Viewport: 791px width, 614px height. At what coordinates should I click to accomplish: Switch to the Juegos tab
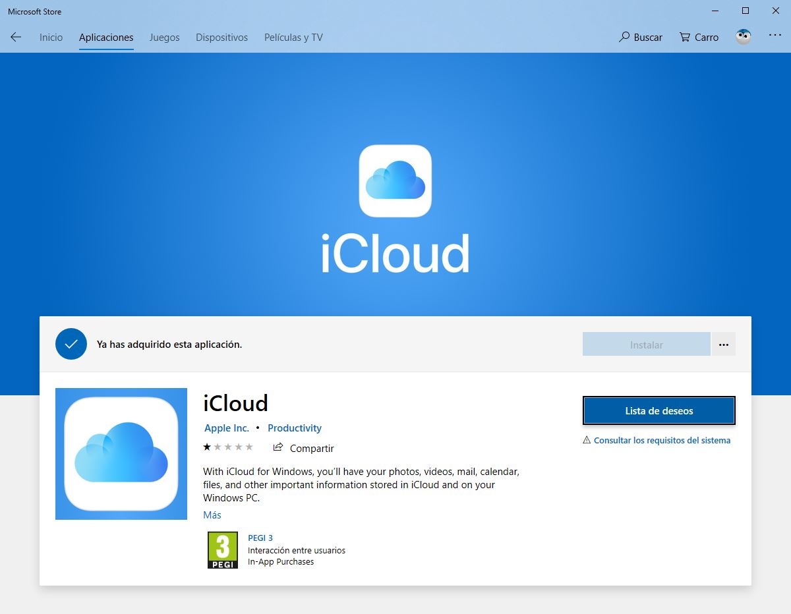tap(165, 37)
